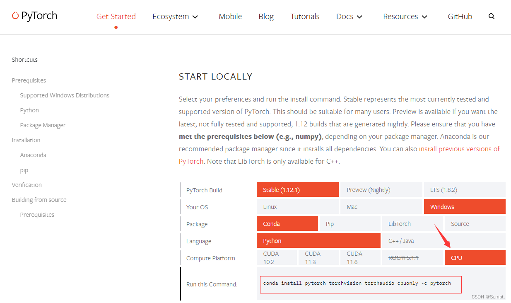Click the Language row label
Screen dimensions: 511x303
click(199, 241)
